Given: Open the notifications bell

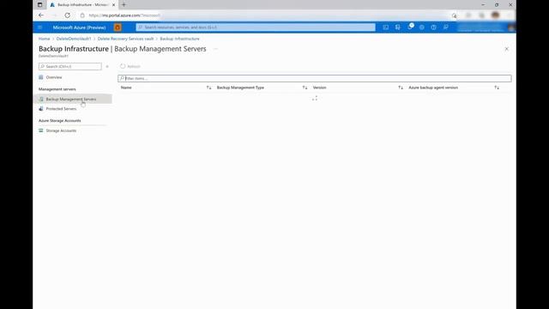Looking at the screenshot, I should coord(410,27).
